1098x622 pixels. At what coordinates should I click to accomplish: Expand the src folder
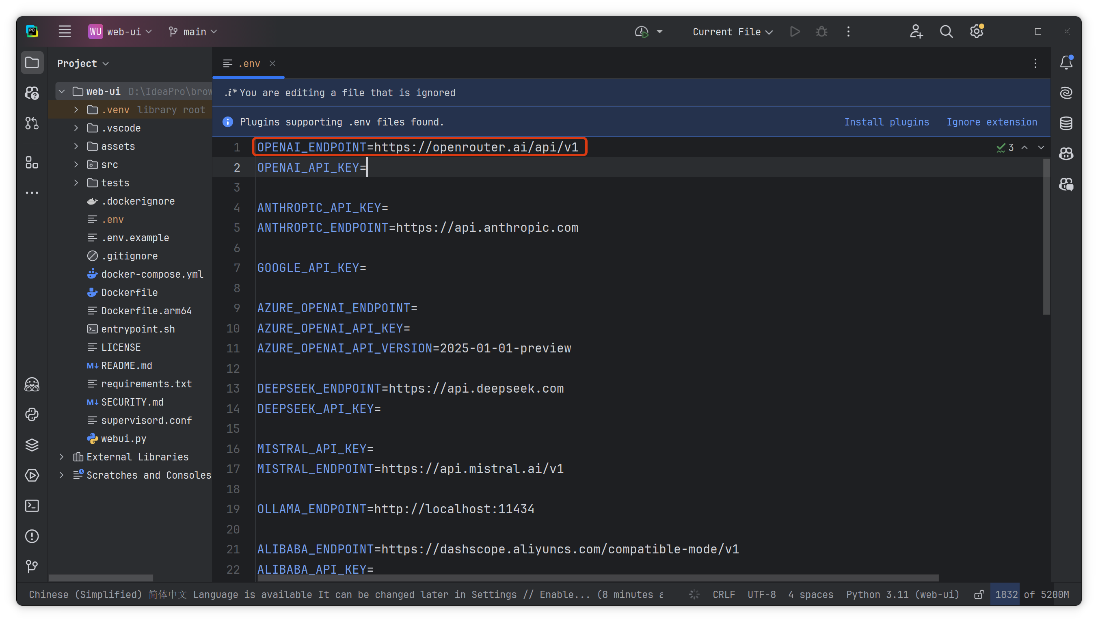point(76,164)
